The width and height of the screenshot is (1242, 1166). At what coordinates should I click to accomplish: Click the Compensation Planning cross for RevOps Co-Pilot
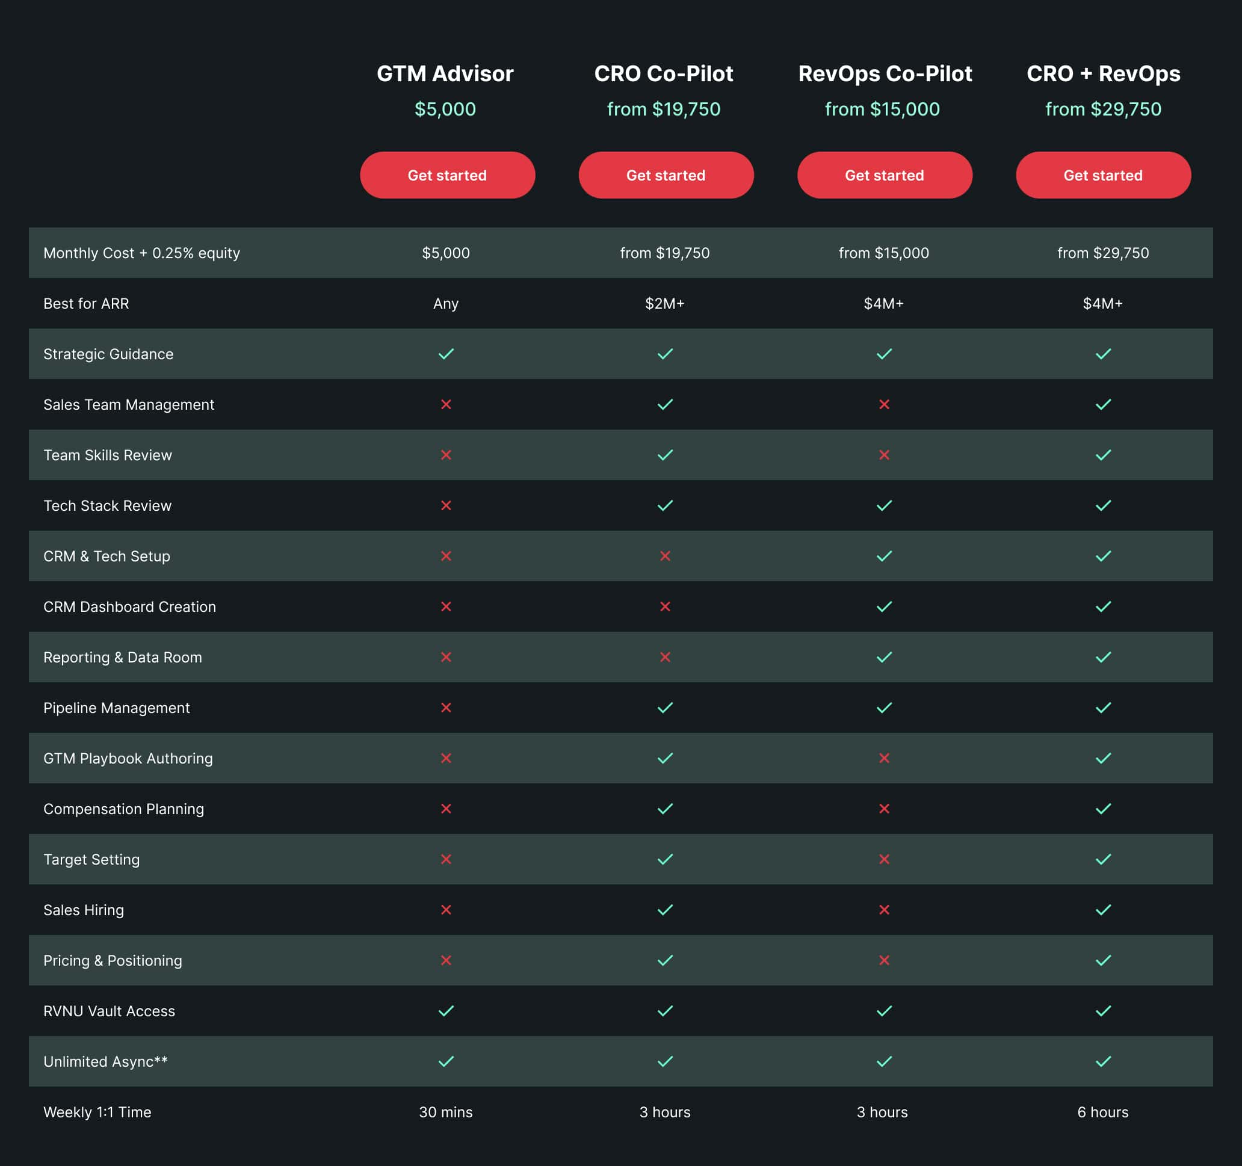[x=884, y=809]
